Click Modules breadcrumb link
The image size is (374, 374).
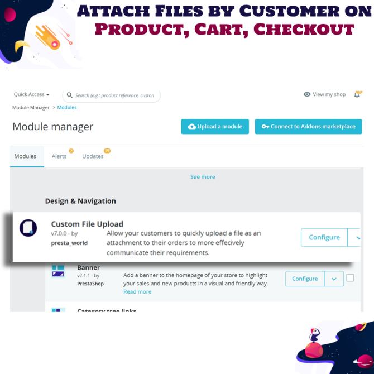[67, 107]
